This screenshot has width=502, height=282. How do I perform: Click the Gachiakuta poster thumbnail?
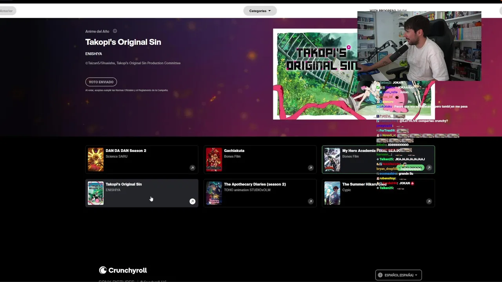click(x=214, y=159)
